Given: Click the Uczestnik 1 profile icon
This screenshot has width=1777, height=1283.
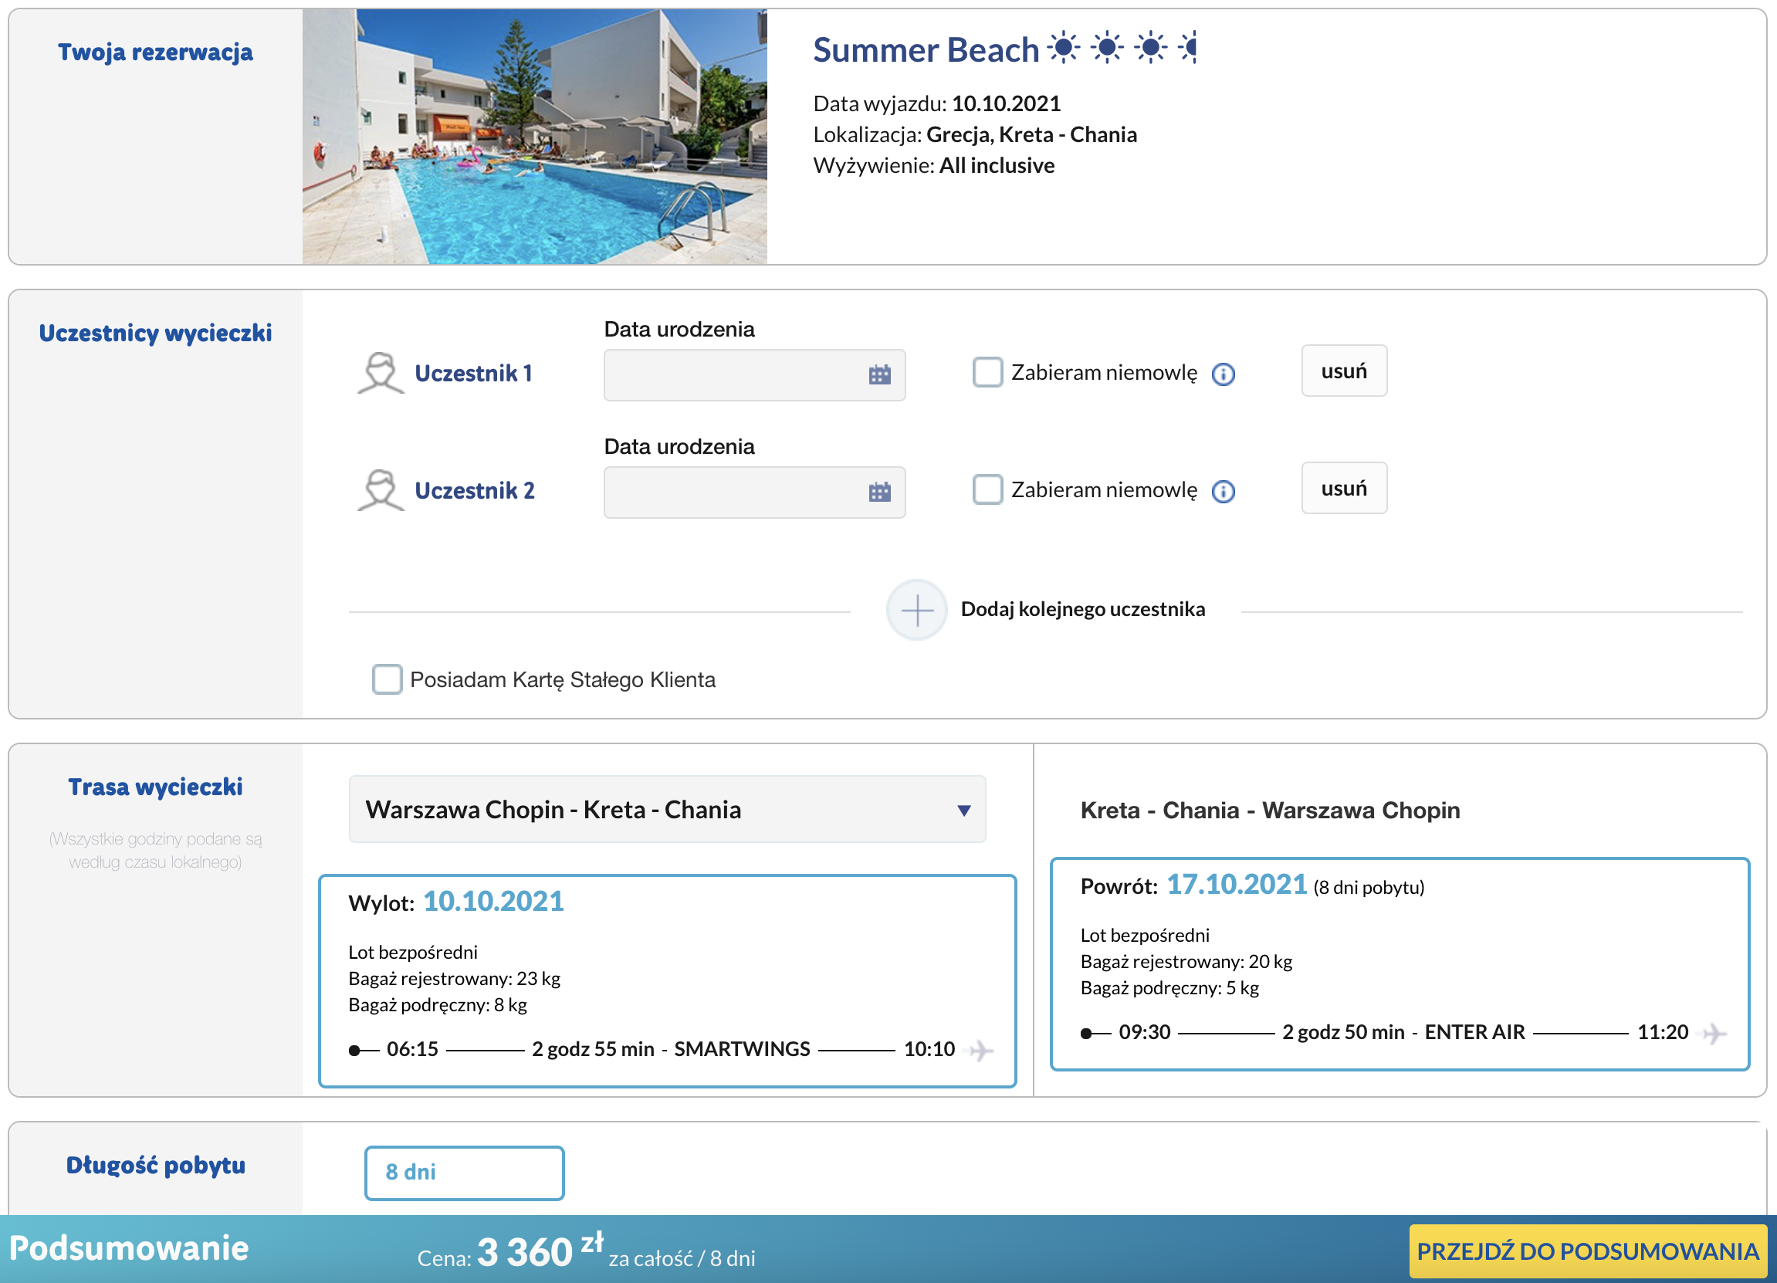Looking at the screenshot, I should (x=381, y=374).
